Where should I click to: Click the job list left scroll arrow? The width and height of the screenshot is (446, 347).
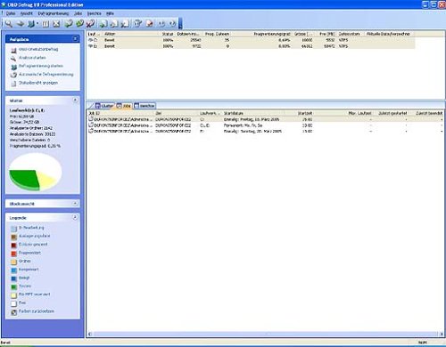(x=90, y=334)
